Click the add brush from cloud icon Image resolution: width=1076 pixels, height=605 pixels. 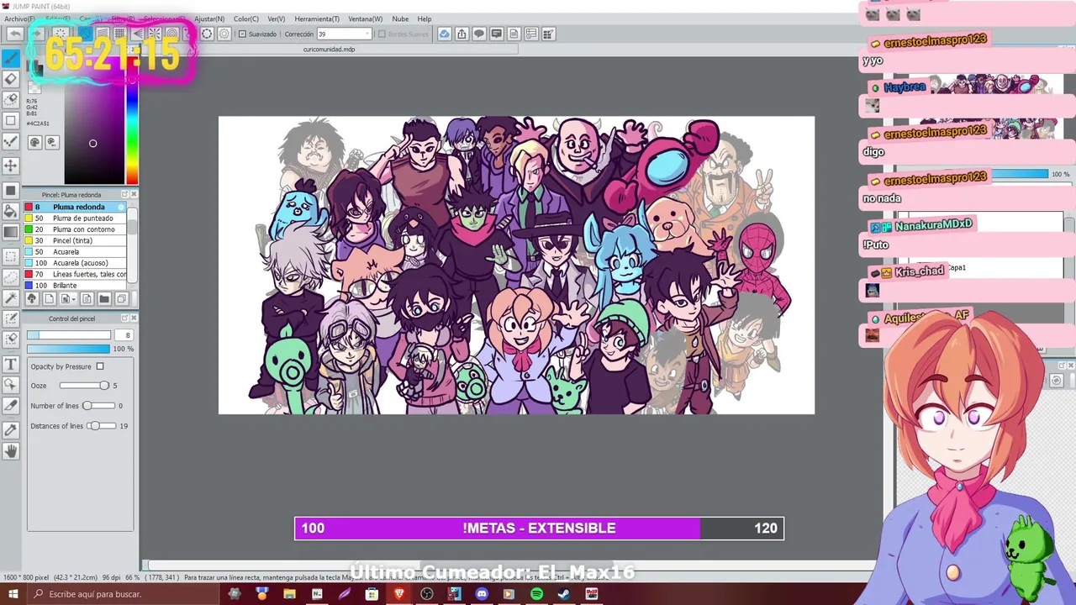tap(32, 298)
